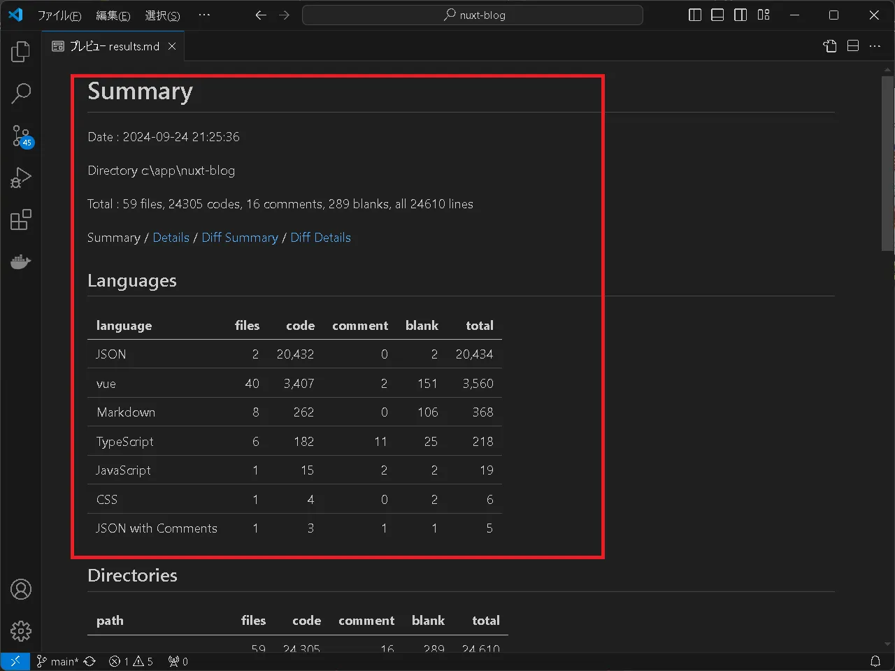Go forward in navigation history
895x671 pixels.
point(284,15)
